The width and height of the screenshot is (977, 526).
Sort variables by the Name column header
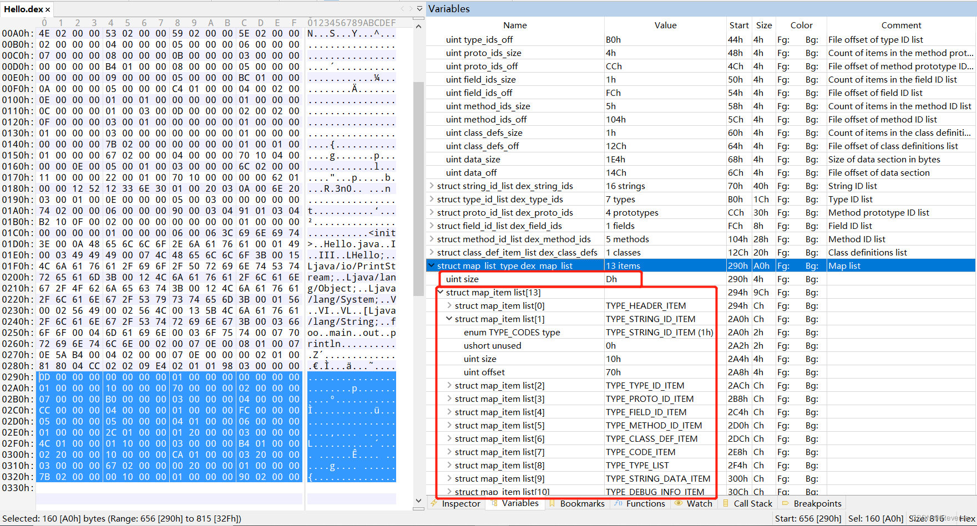(x=515, y=25)
